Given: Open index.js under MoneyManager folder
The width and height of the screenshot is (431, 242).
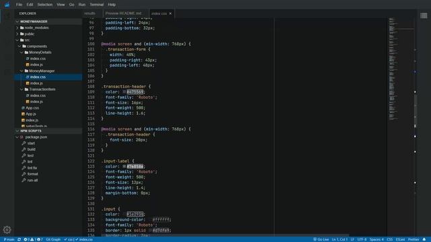Looking at the screenshot, I should tap(36, 83).
